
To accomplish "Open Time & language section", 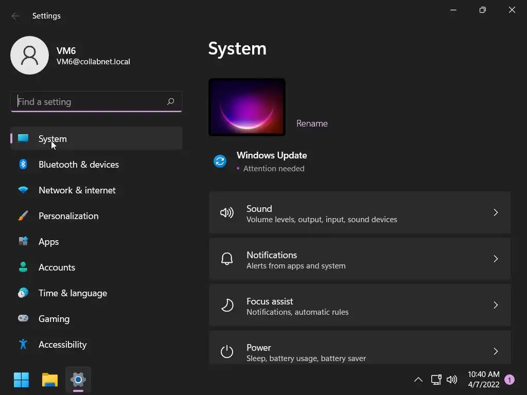I will tap(96, 293).
